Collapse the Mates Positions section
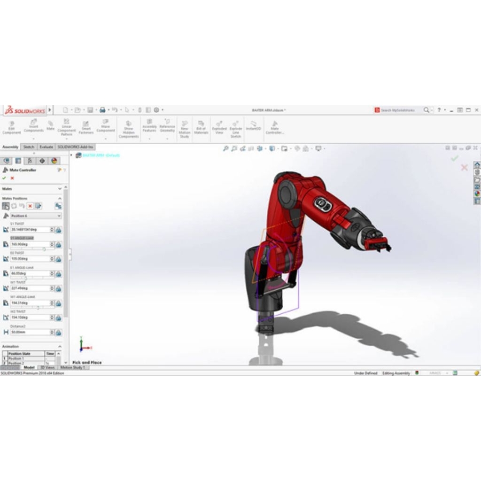Image resolution: width=481 pixels, height=481 pixels. pos(60,199)
